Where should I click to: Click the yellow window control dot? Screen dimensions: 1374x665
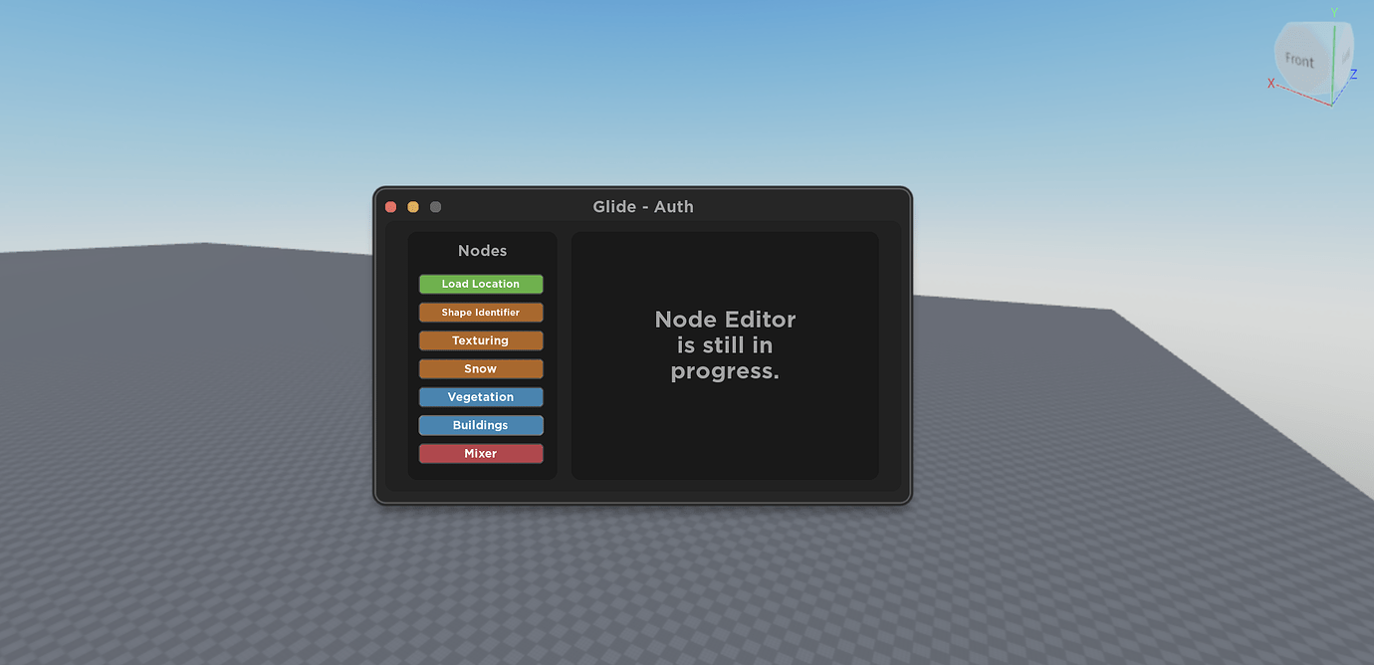coord(412,206)
